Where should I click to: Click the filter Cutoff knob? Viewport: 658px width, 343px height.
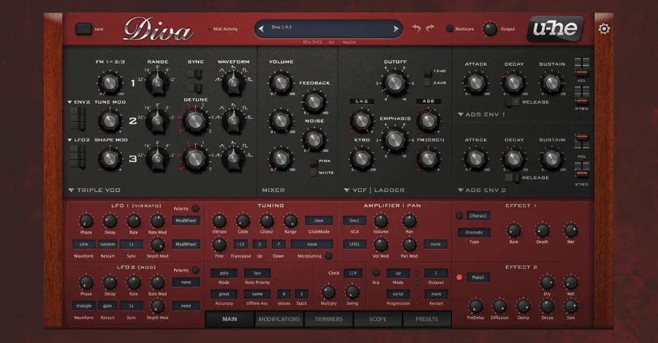[394, 82]
